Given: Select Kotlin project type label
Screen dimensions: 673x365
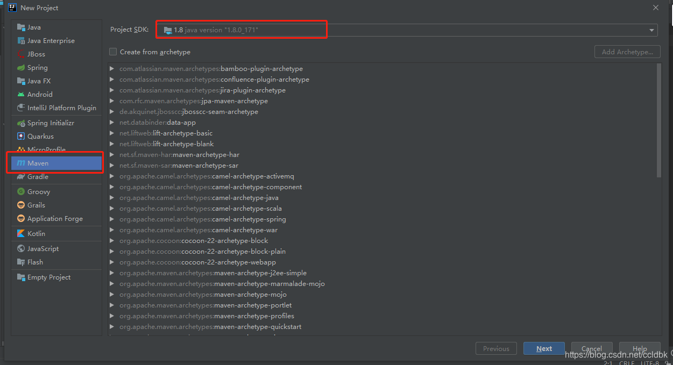Looking at the screenshot, I should [37, 234].
